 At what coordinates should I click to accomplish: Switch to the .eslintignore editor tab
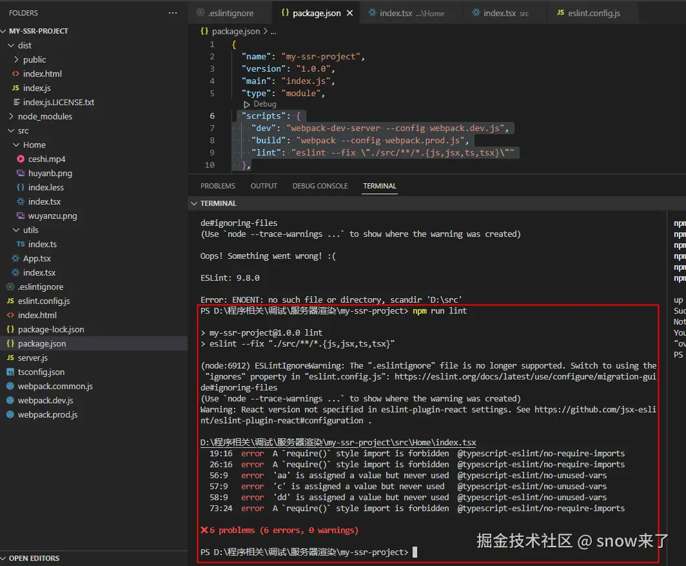pyautogui.click(x=230, y=13)
